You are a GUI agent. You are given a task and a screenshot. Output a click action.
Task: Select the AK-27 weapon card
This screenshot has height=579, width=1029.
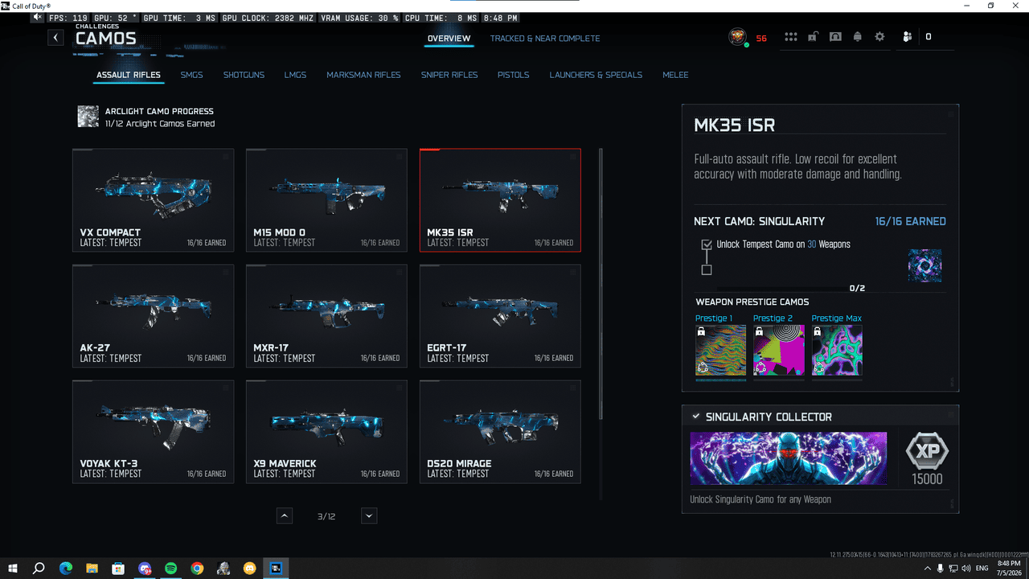click(x=153, y=316)
